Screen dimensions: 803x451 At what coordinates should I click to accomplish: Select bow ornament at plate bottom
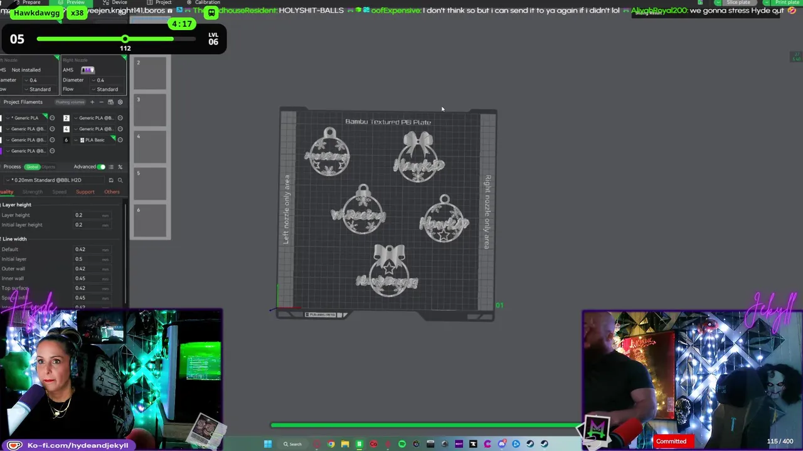[x=388, y=269]
